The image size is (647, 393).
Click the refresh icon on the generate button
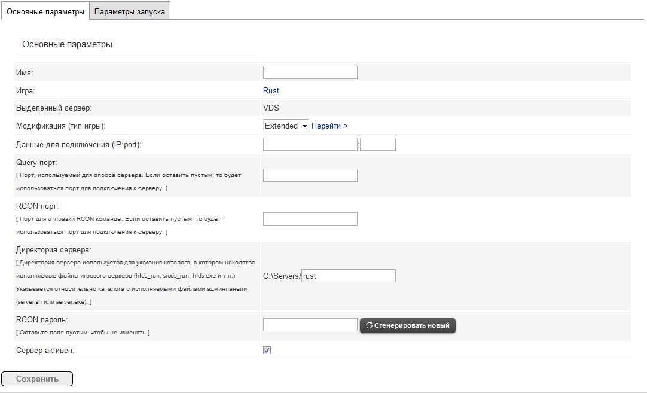[369, 325]
